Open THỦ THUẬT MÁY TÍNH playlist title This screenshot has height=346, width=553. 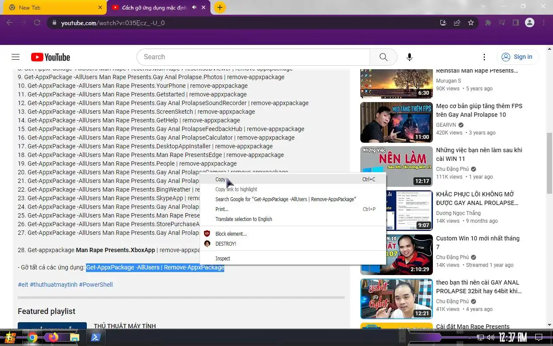tap(125, 326)
